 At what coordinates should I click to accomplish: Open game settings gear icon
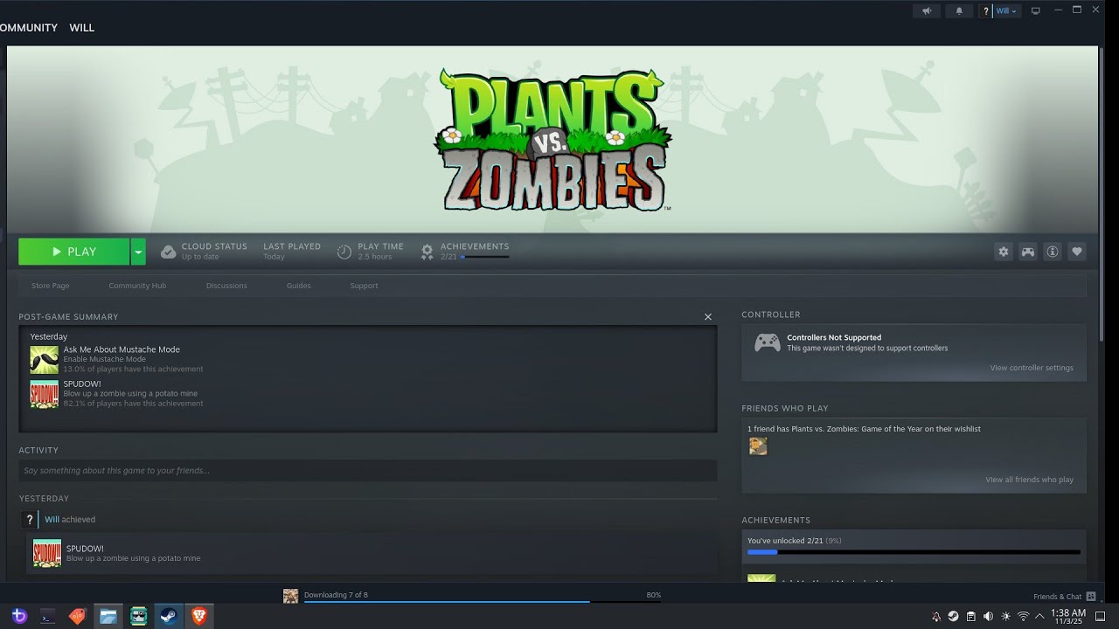1004,252
